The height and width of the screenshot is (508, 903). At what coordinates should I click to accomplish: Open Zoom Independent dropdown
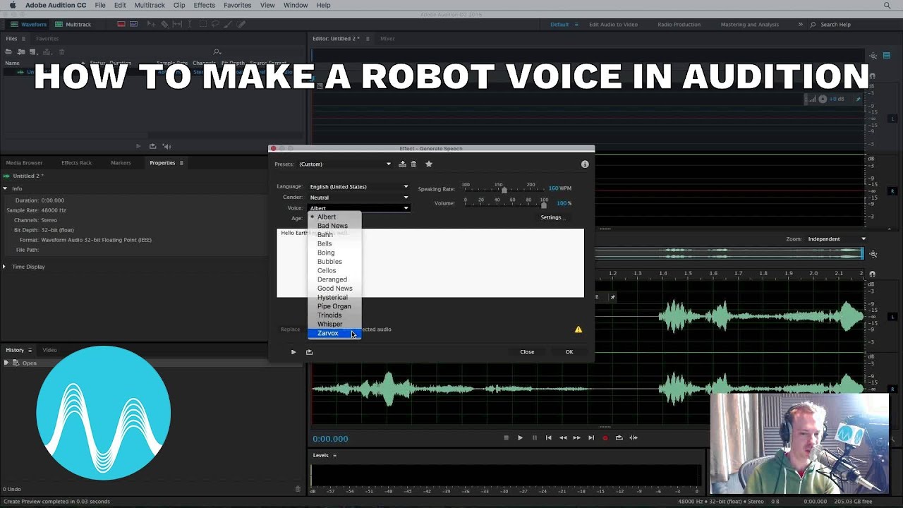click(836, 238)
